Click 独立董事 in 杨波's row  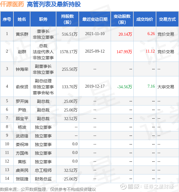43,127
